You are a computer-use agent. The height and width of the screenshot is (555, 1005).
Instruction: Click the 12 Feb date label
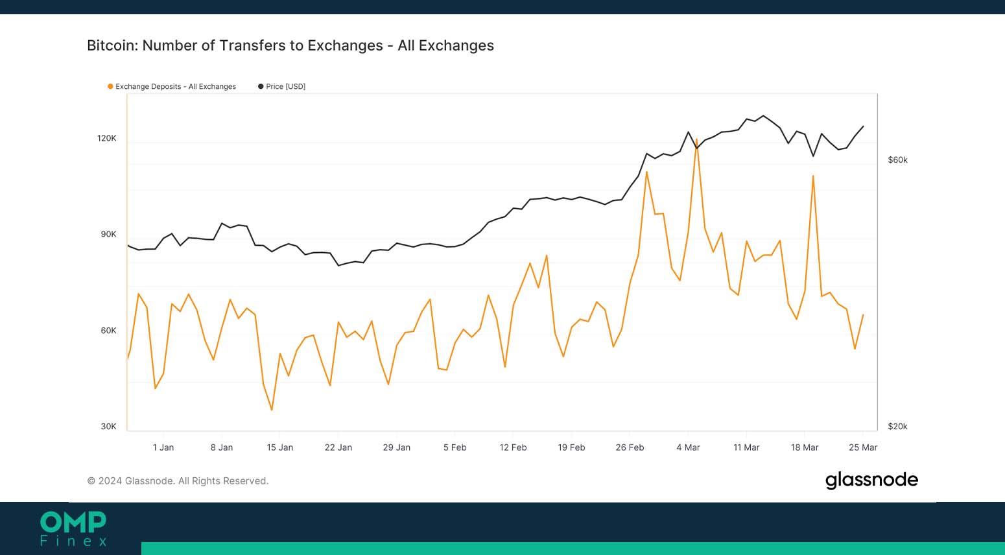click(x=514, y=447)
